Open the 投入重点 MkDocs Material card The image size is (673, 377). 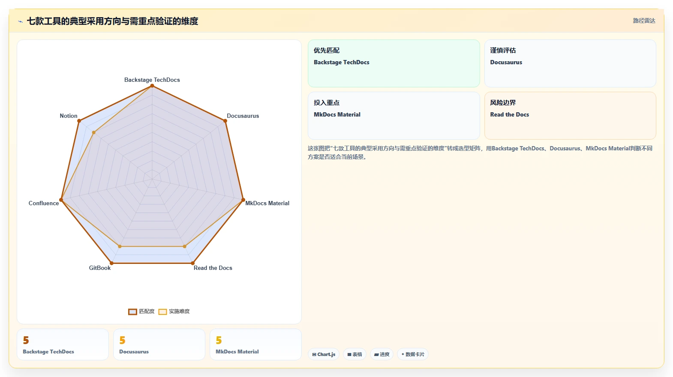coord(394,116)
